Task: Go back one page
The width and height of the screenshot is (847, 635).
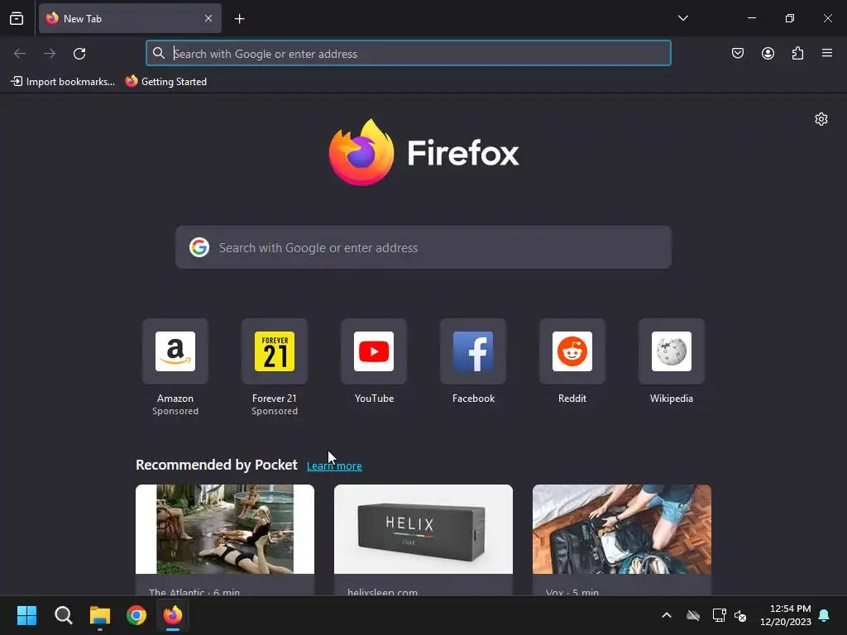Action: (20, 54)
